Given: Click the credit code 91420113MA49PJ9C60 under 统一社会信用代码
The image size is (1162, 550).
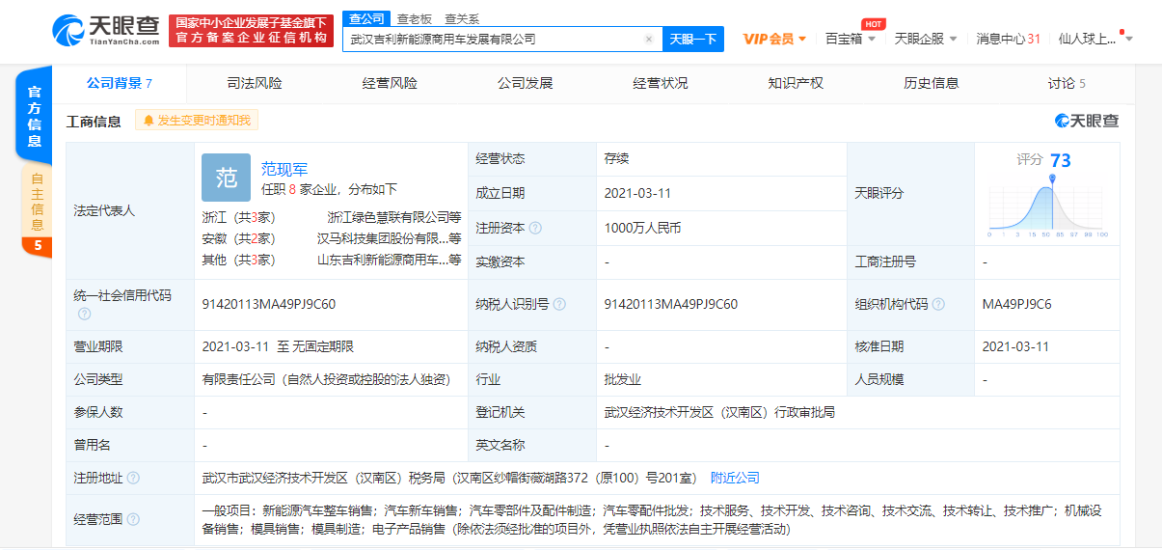Looking at the screenshot, I should 269,304.
